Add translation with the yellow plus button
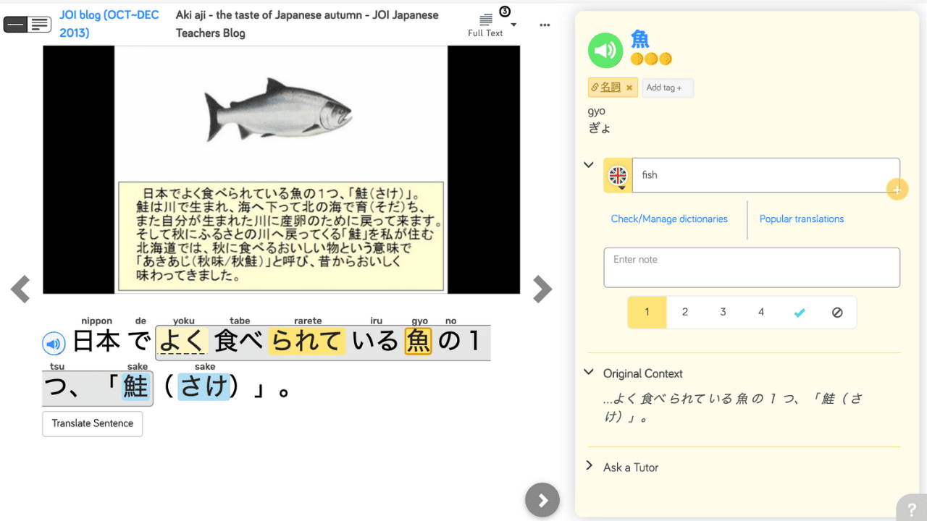Viewport: 927px width, 521px height. (x=897, y=190)
